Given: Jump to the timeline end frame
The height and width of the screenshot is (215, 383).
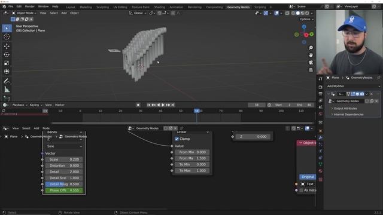Looking at the screenshot, I should coord(173,105).
